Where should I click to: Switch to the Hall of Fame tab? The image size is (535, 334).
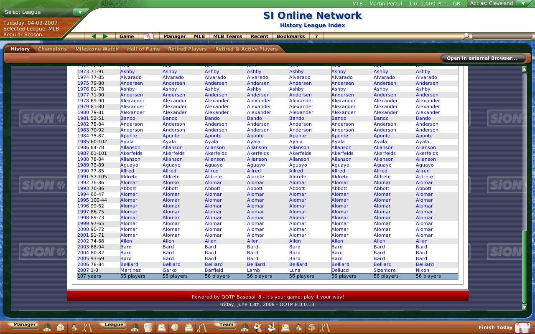[143, 49]
